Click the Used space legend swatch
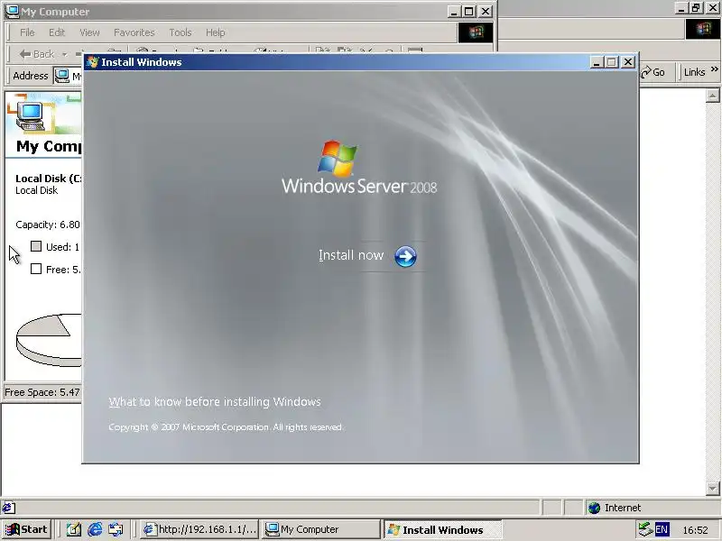The height and width of the screenshot is (541, 722). coord(36,246)
